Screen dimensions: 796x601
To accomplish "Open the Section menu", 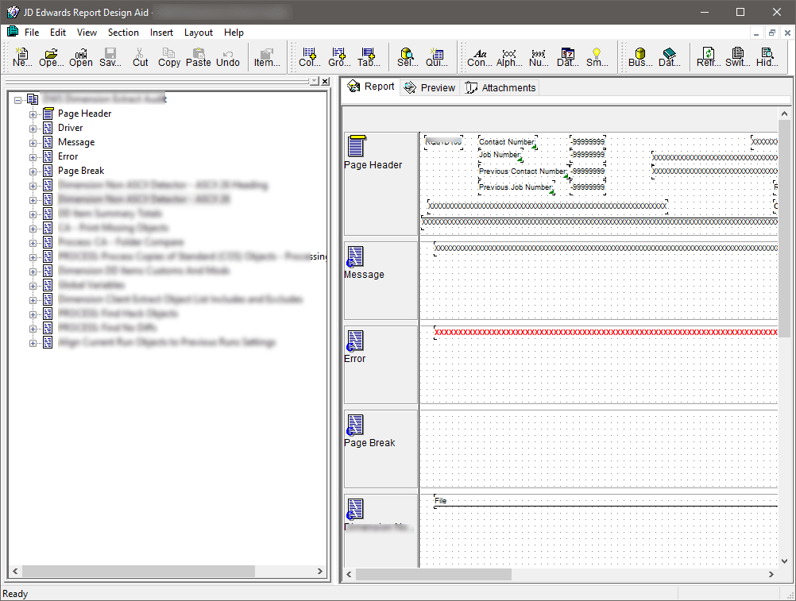I will pos(123,33).
